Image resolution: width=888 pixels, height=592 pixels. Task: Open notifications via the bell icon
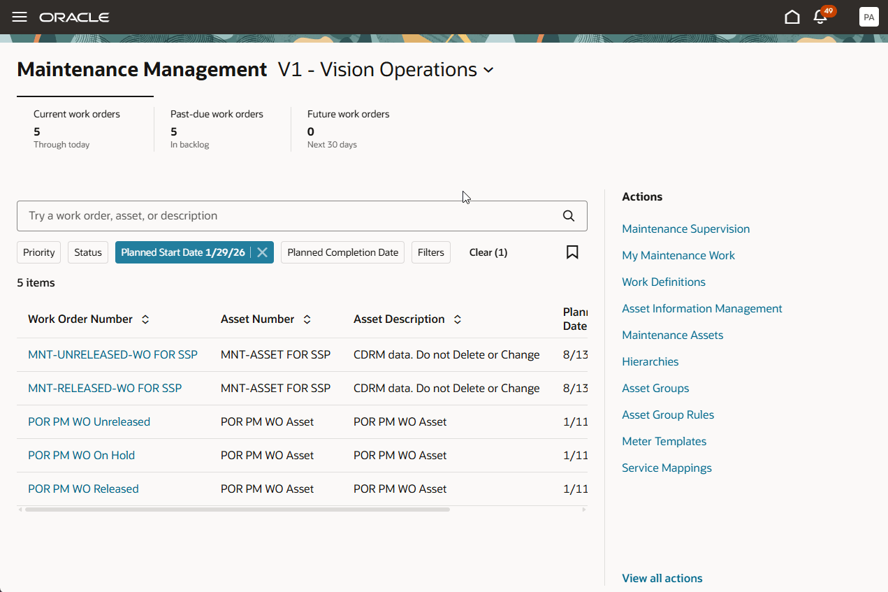tap(820, 16)
